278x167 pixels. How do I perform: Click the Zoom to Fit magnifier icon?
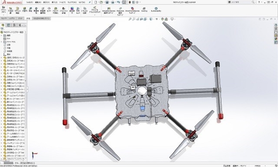[x=130, y=19]
